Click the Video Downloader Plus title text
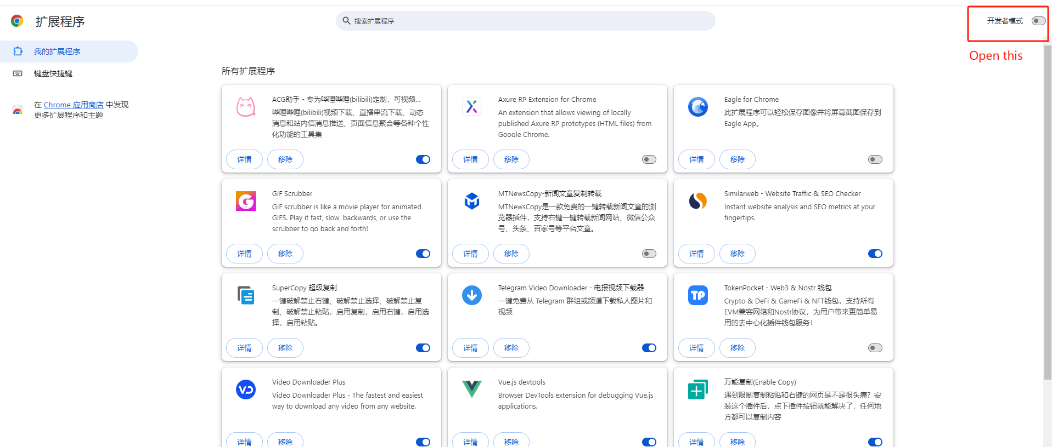The image size is (1052, 447). coord(308,382)
